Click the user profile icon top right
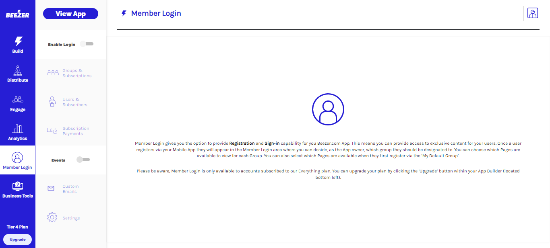Viewport: 550px width, 248px height. (x=533, y=13)
